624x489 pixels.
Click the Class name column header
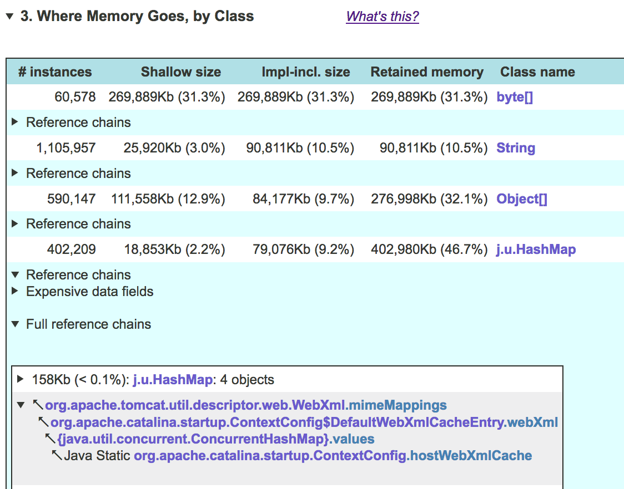coord(536,72)
